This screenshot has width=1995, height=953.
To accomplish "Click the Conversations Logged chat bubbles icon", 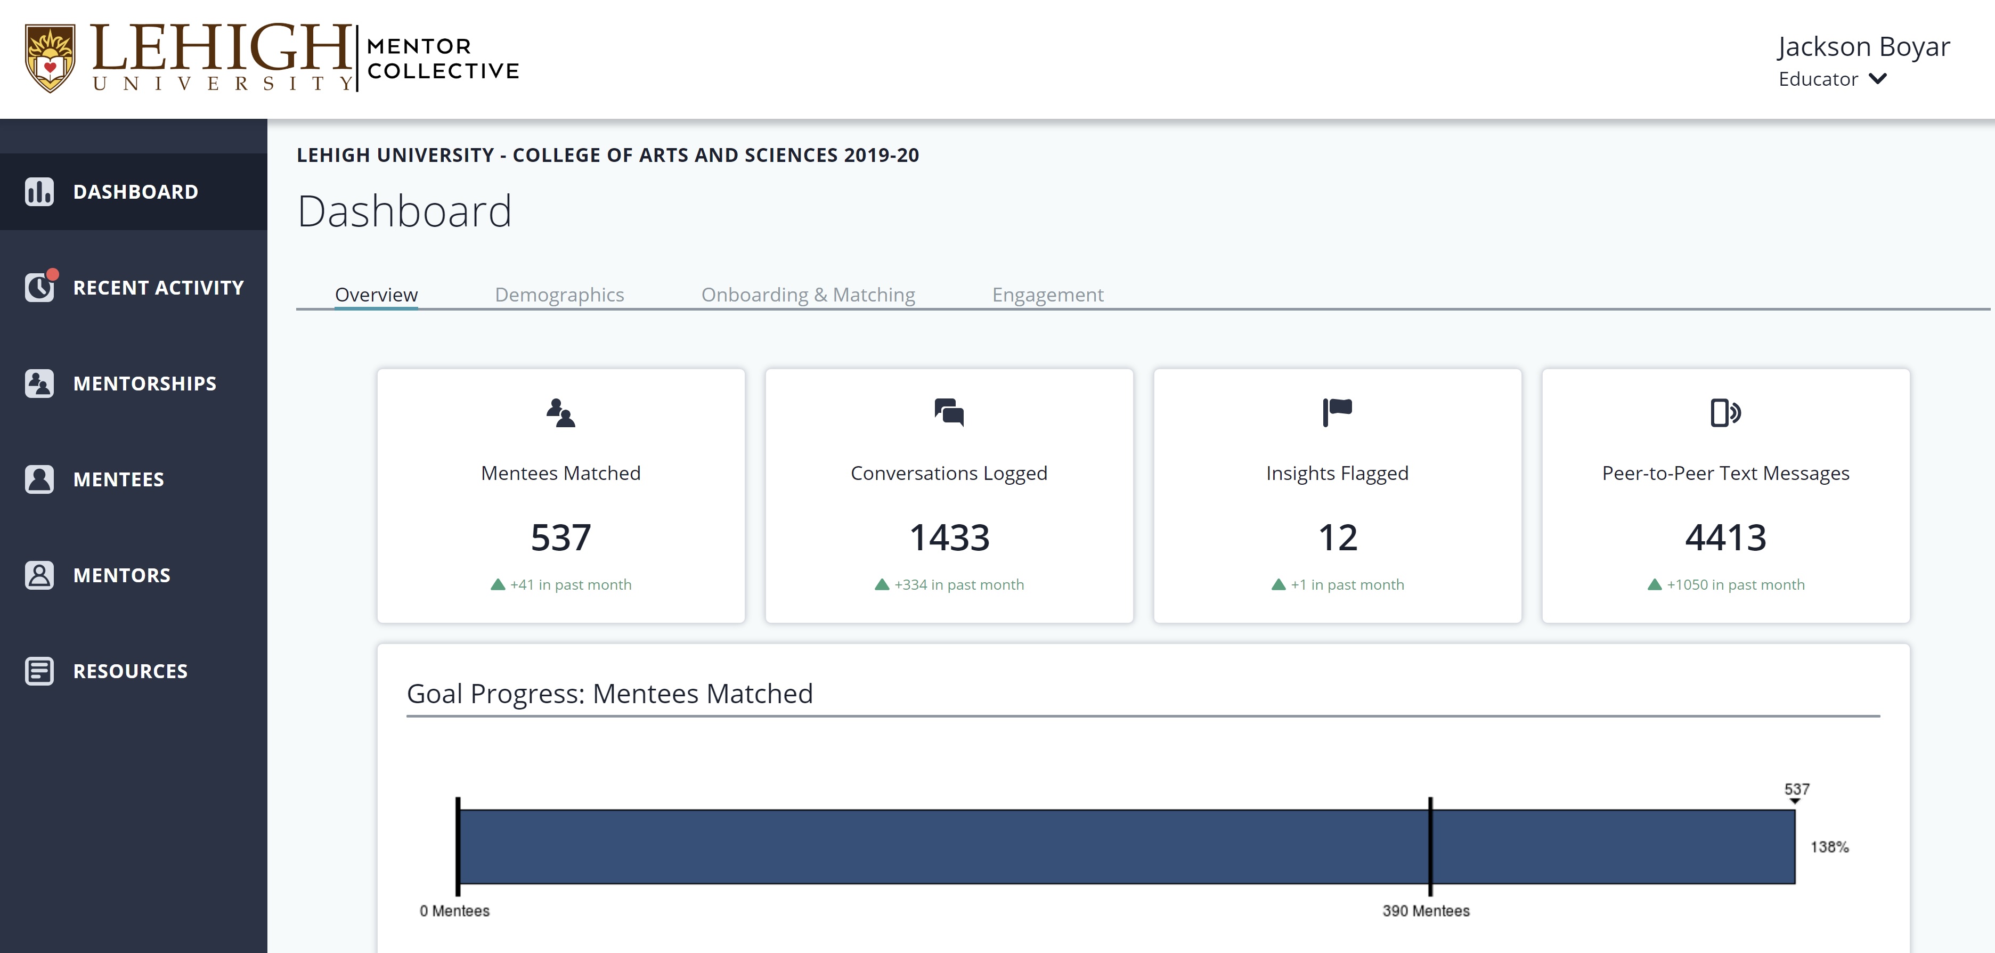I will (949, 413).
